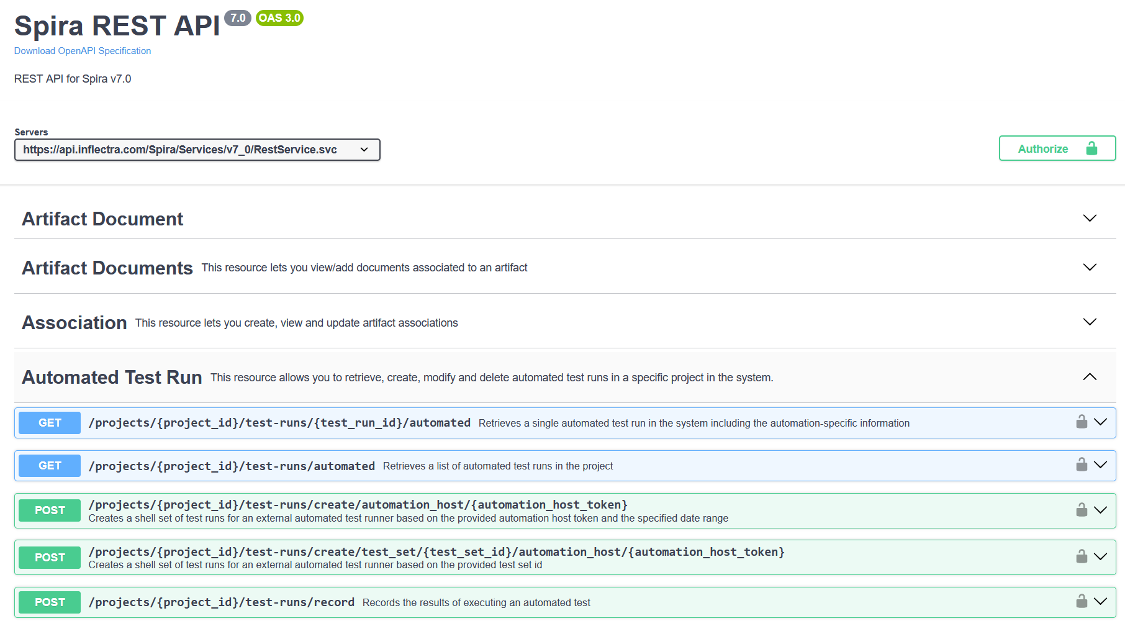
Task: Click lock icon on GET single automated test run
Action: point(1082,422)
